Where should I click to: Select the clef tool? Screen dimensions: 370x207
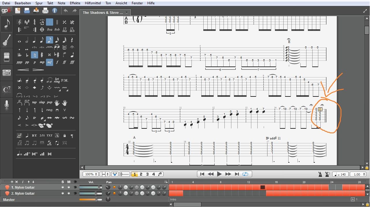pos(19,22)
